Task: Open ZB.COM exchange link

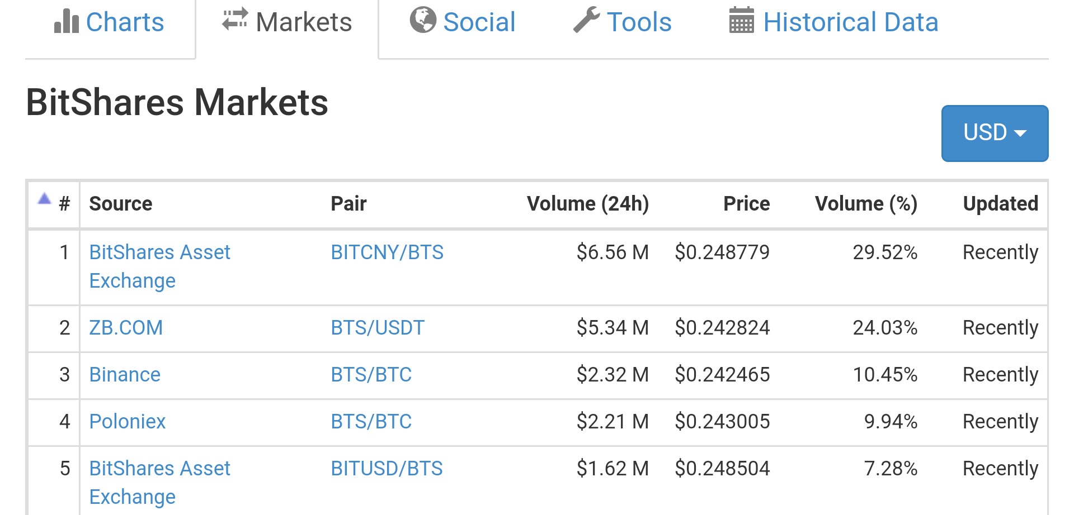Action: click(x=126, y=327)
